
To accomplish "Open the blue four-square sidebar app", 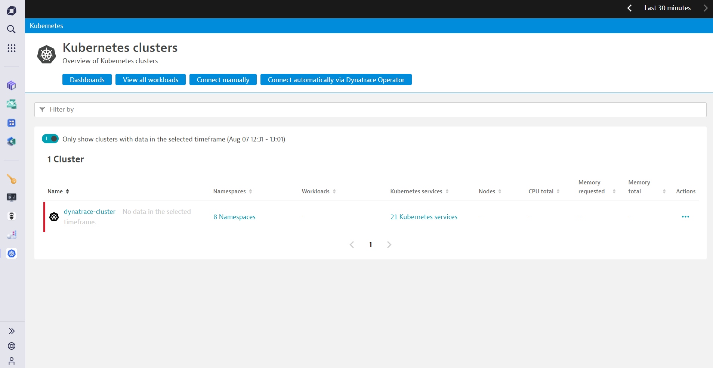I will [12, 123].
